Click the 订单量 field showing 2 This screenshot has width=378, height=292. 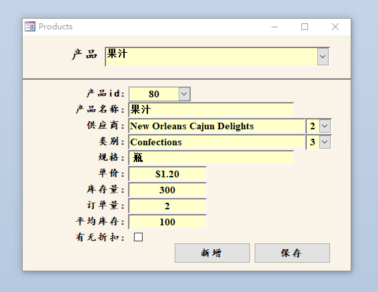167,206
